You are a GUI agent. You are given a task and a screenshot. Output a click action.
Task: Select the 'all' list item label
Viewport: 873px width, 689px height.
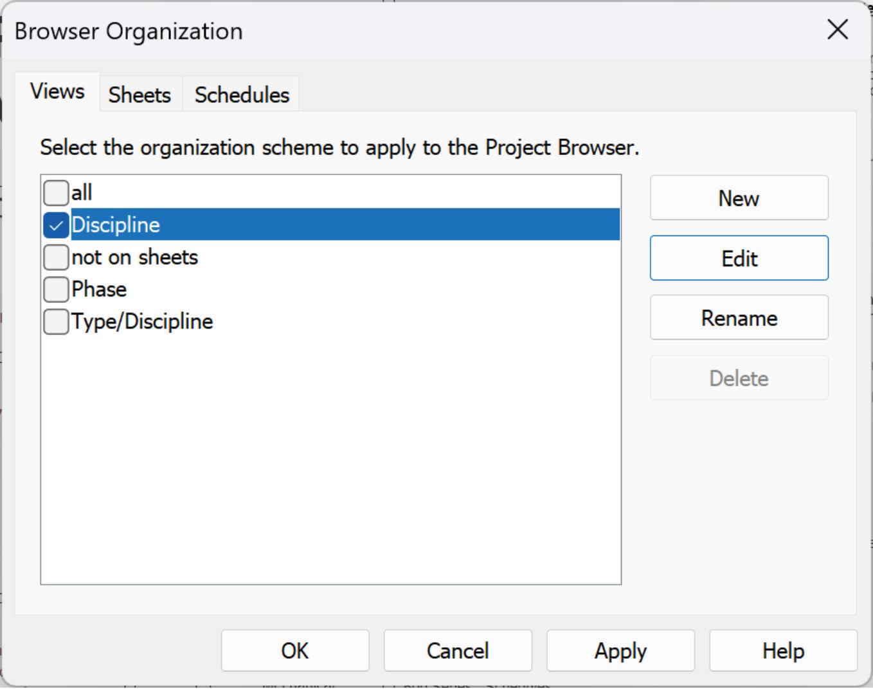coord(82,192)
